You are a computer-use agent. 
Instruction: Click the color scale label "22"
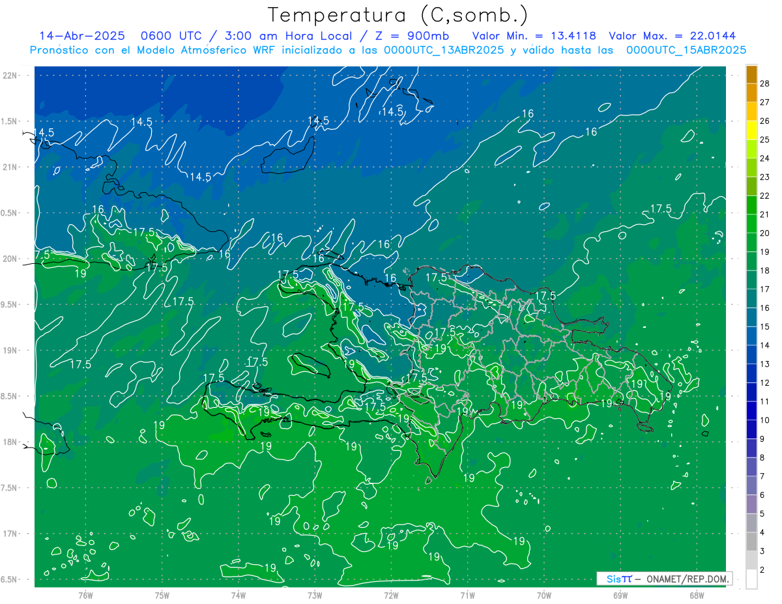764,195
